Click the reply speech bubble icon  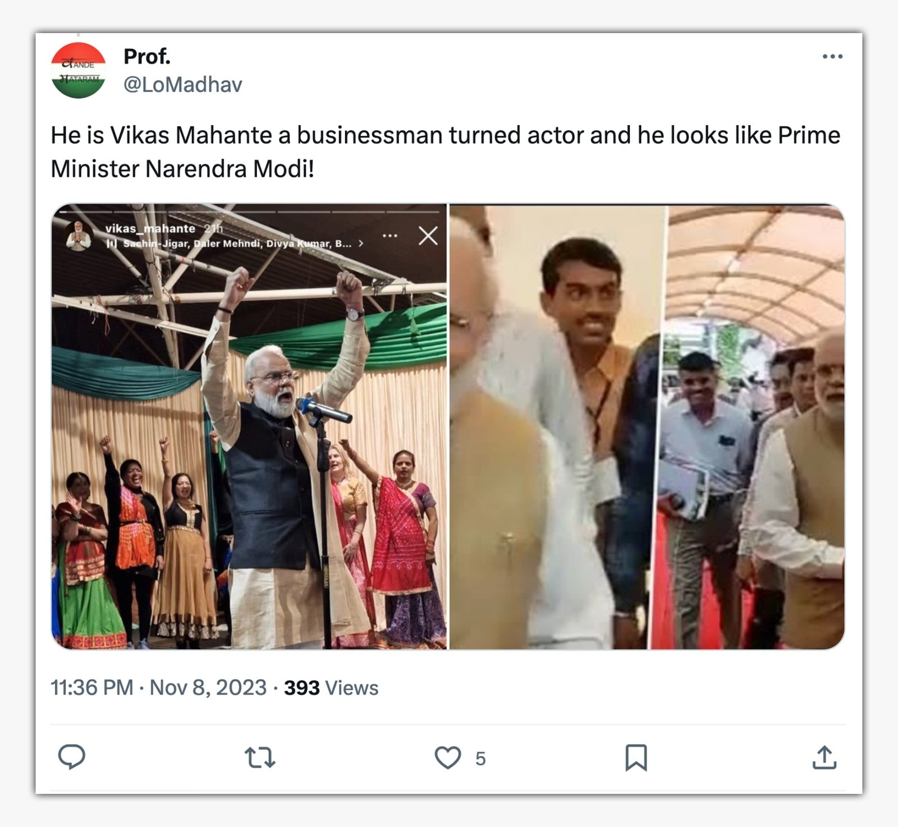pos(72,757)
